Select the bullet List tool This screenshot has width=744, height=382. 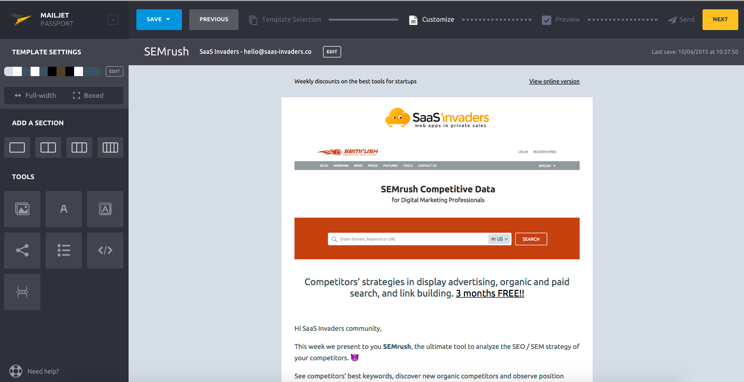point(64,251)
